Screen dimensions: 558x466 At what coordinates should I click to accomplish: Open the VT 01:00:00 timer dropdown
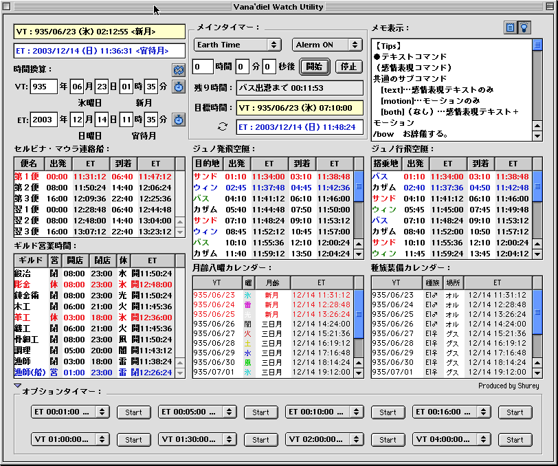pos(70,439)
